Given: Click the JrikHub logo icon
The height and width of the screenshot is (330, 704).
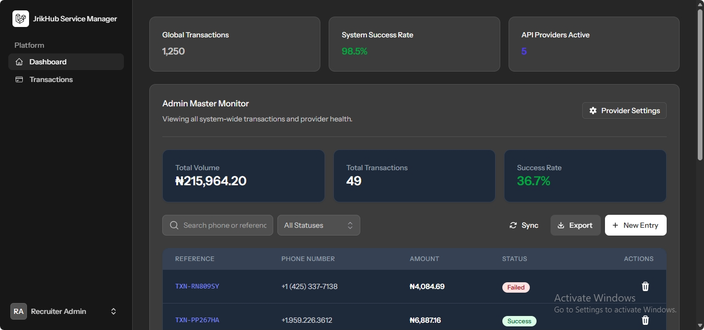Looking at the screenshot, I should click(21, 19).
